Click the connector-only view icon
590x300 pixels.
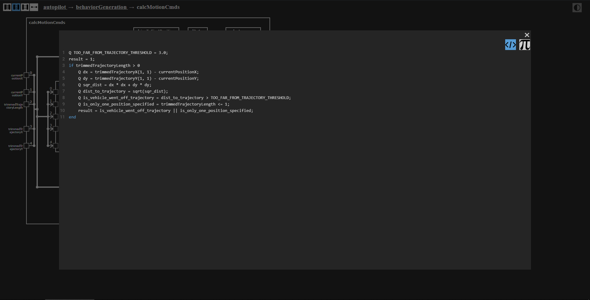[34, 7]
